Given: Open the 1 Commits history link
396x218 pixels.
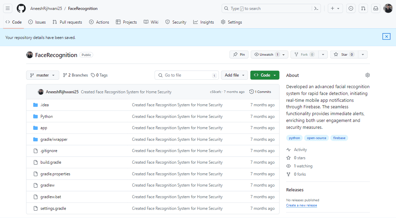Looking at the screenshot, I should (x=260, y=92).
